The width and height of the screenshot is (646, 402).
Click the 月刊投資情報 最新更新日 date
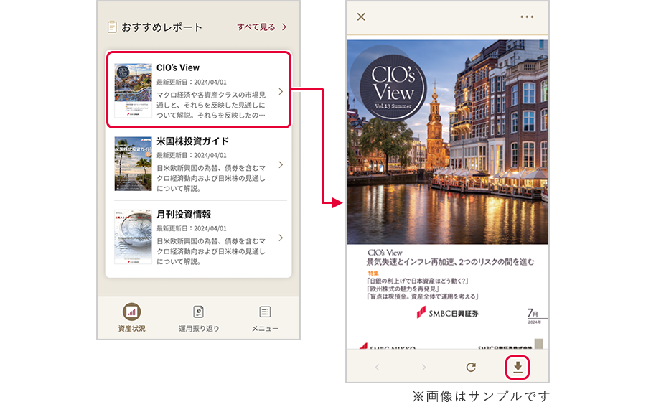(192, 228)
